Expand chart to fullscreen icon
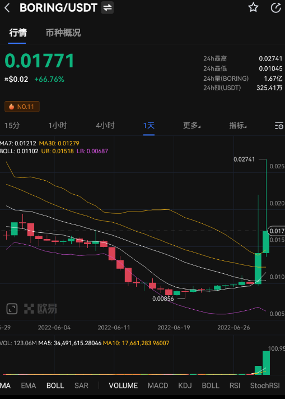285x399 pixels. pyautogui.click(x=12, y=309)
